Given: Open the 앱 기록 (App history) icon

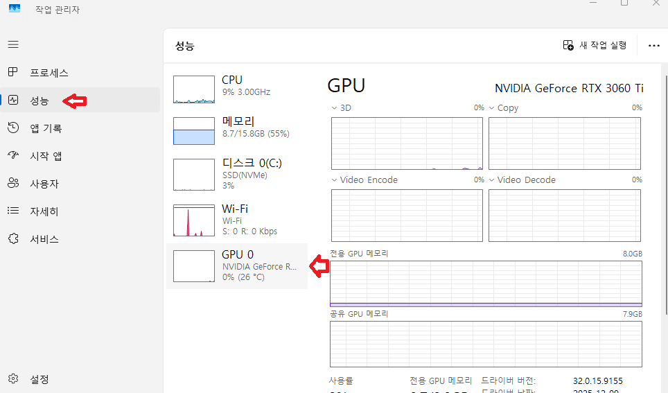Looking at the screenshot, I should 12,128.
